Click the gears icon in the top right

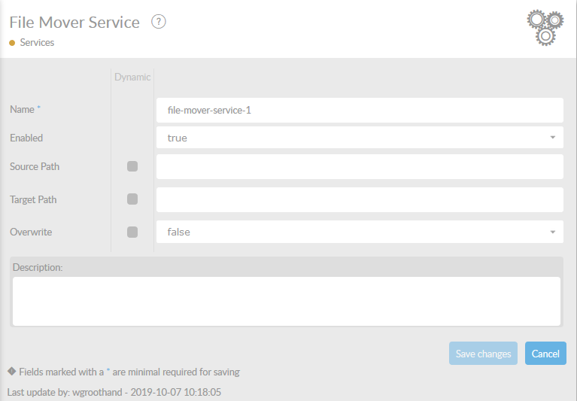545,27
